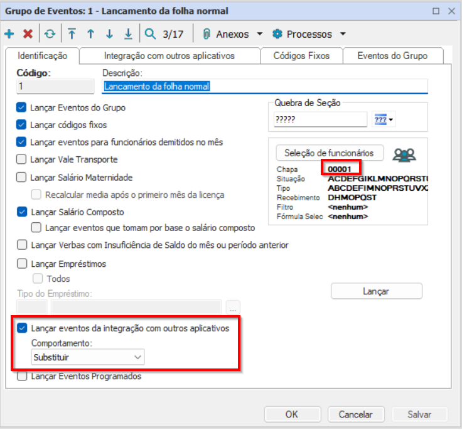The width and height of the screenshot is (462, 430).
Task: Click the Salvar button
Action: [419, 414]
